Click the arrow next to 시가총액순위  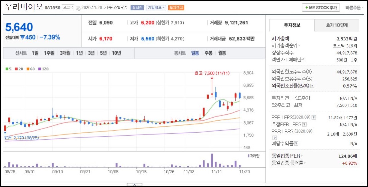299,46
